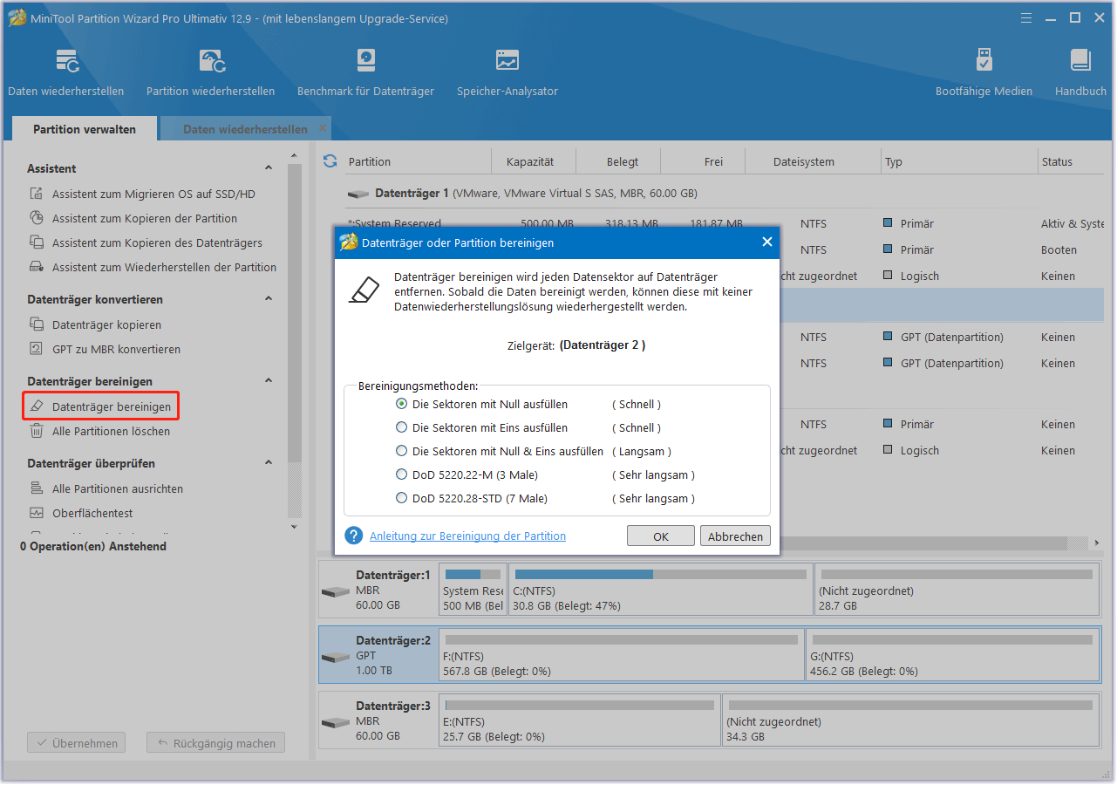This screenshot has height=785, width=1117.
Task: Click the Übernehmen button
Action: tap(77, 744)
